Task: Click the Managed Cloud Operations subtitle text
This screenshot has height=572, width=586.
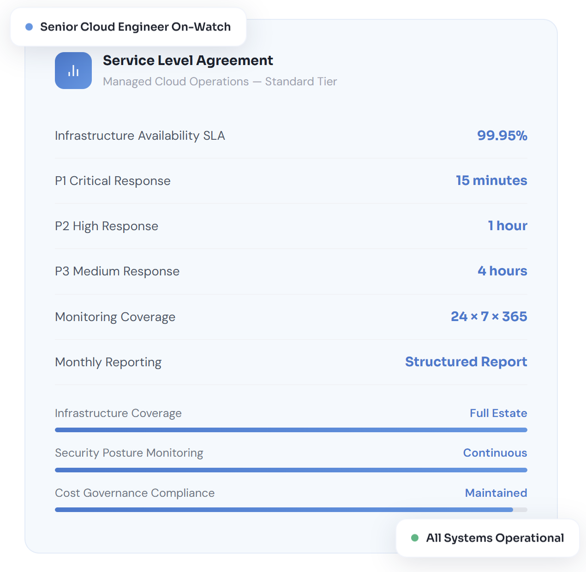Action: (x=220, y=82)
